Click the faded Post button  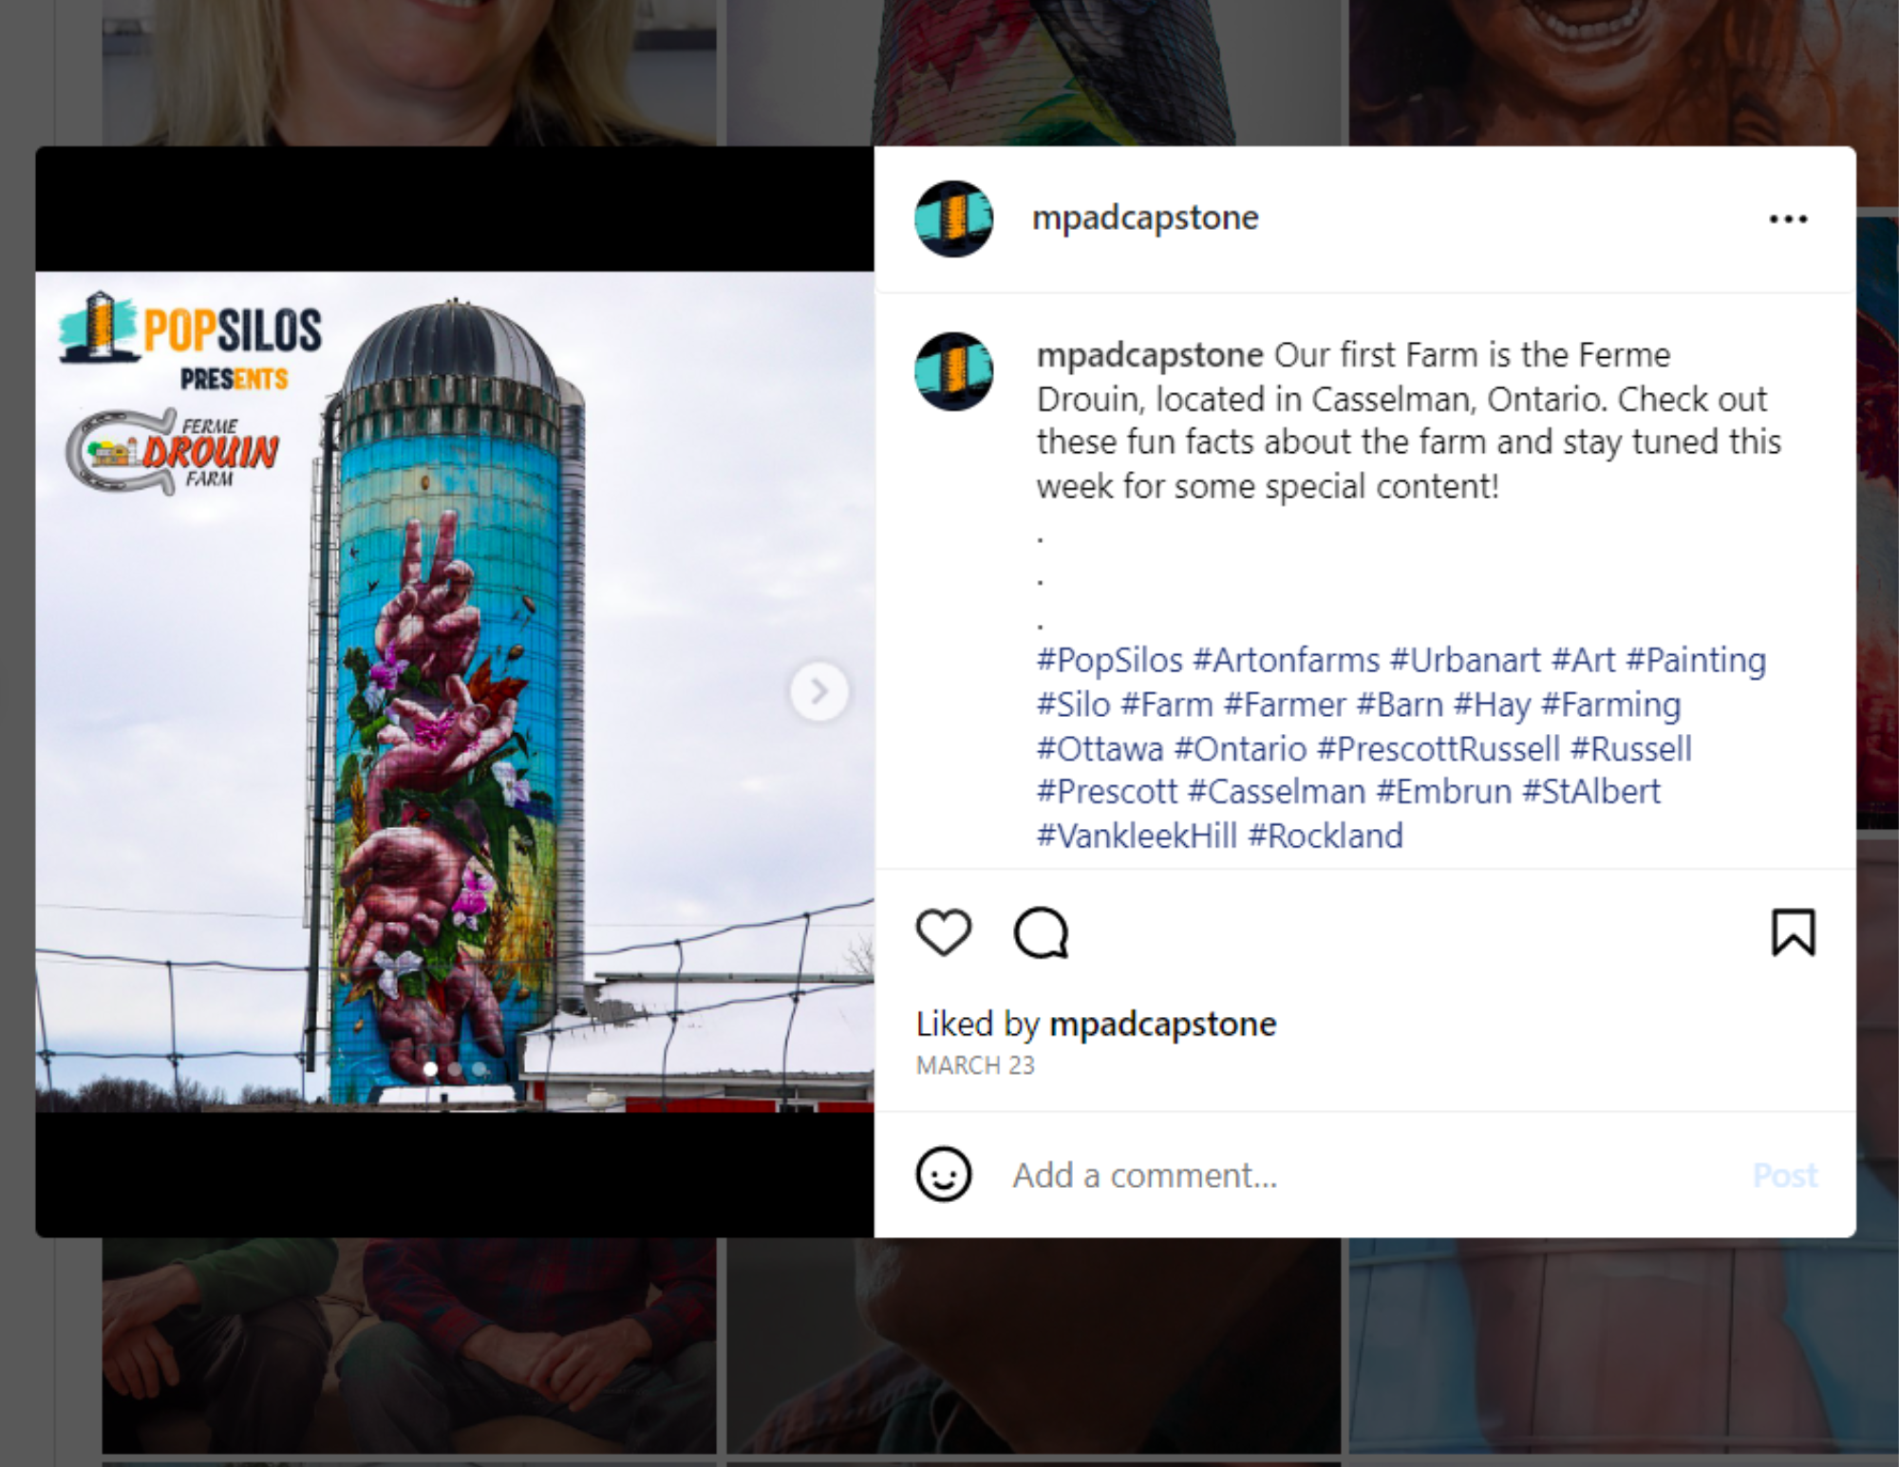click(x=1785, y=1175)
